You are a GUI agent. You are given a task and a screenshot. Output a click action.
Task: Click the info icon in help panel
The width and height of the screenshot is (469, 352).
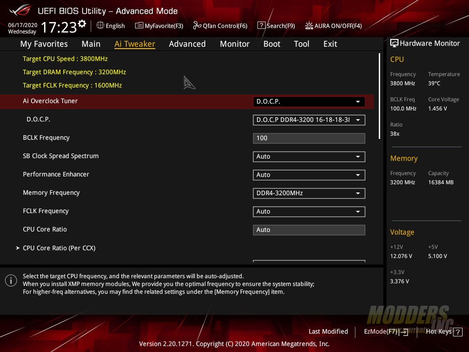[x=11, y=280]
